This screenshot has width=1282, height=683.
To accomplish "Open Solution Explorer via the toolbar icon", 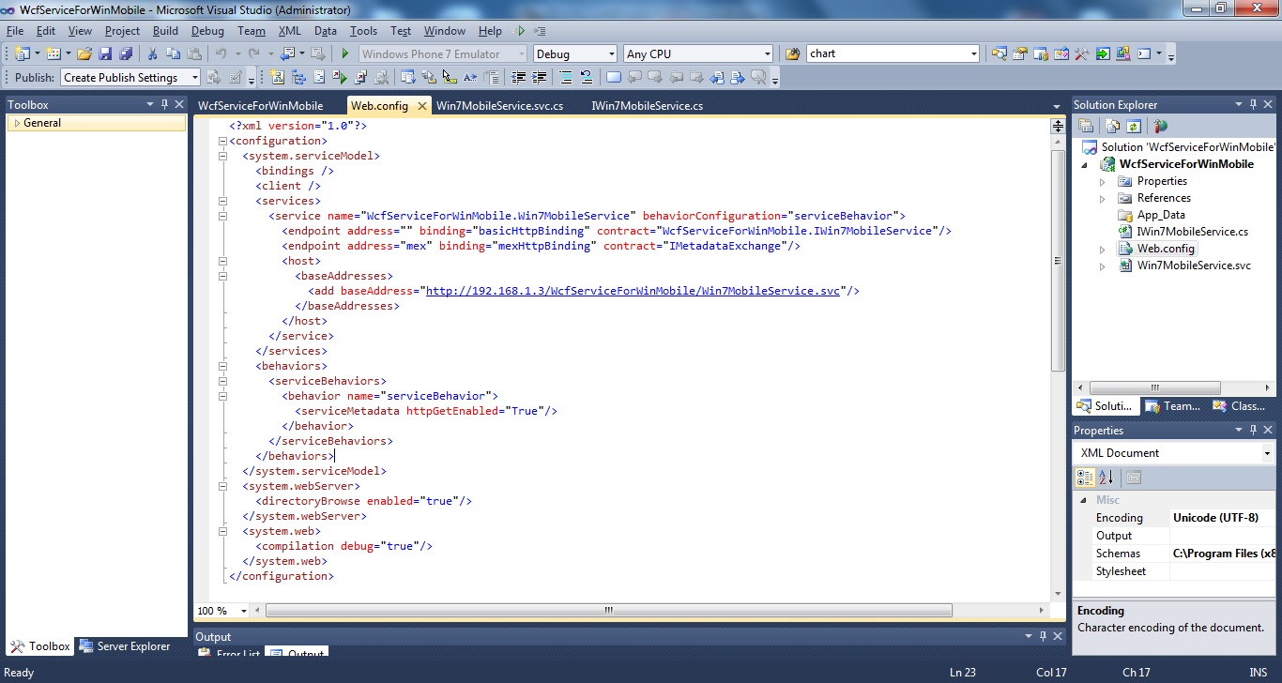I will tap(1000, 53).
